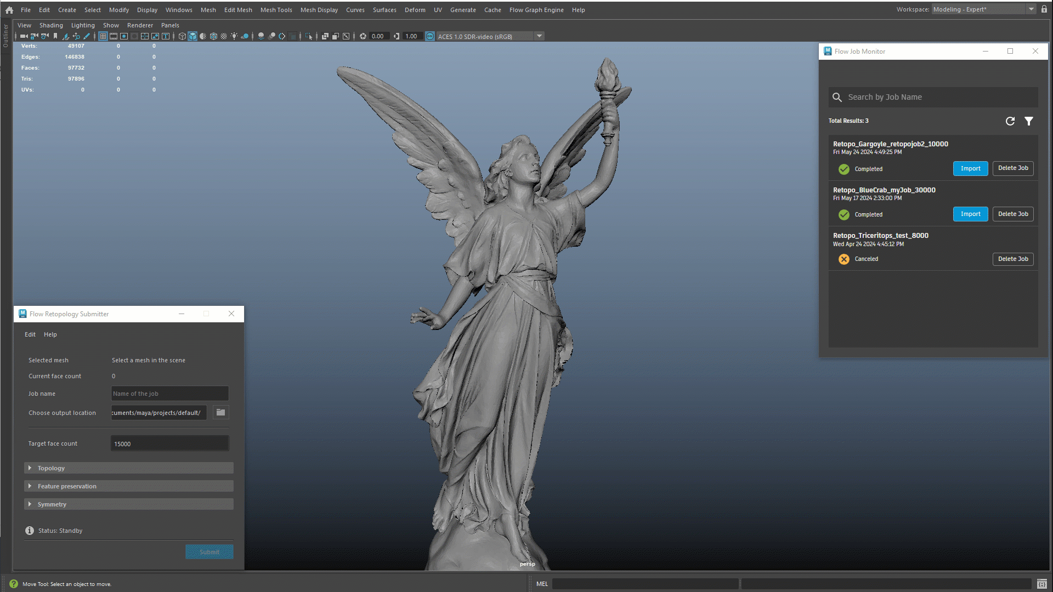1053x592 pixels.
Task: Open the Flow Graph Engine menu
Action: pyautogui.click(x=536, y=10)
